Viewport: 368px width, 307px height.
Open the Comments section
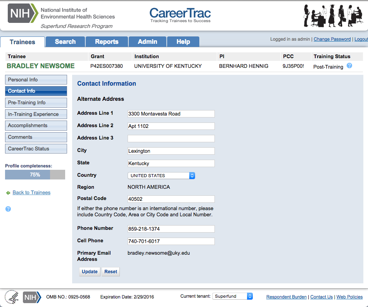(x=36, y=137)
